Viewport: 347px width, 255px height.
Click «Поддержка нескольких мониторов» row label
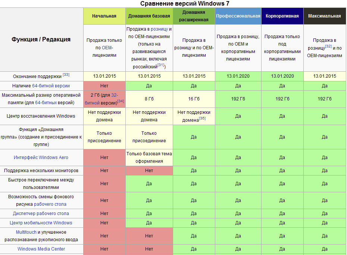(41, 171)
